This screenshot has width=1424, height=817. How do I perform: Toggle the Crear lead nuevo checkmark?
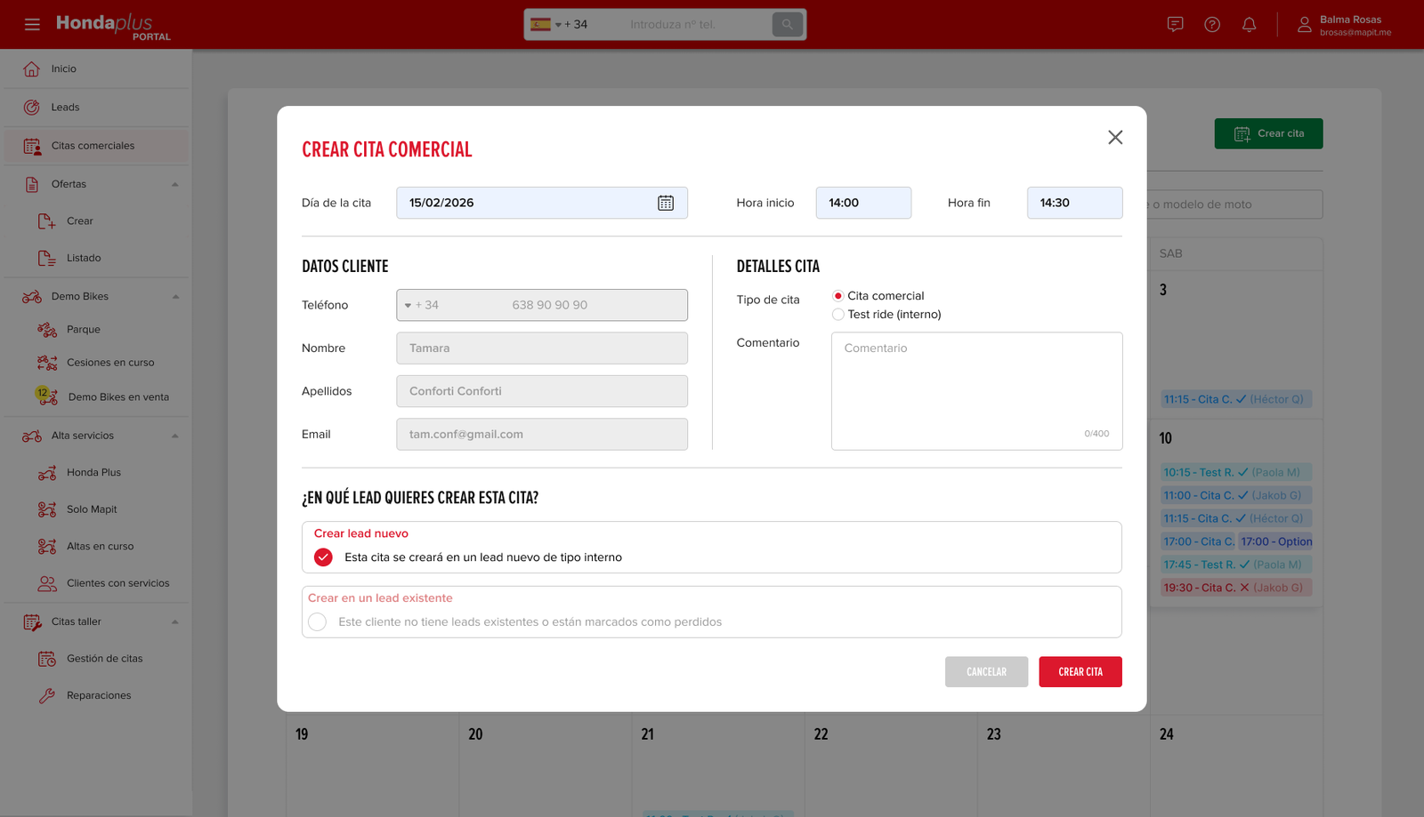(323, 557)
